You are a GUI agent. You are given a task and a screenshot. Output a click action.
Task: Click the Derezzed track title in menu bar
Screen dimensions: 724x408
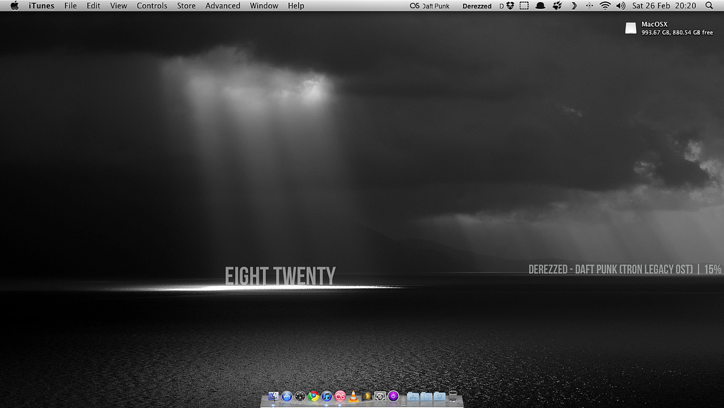(x=477, y=6)
